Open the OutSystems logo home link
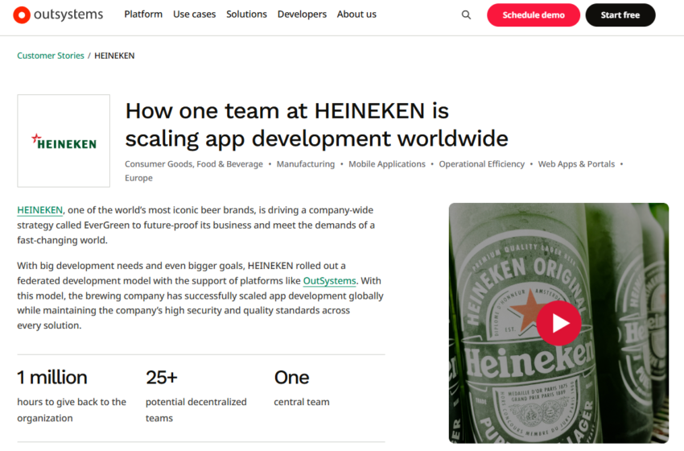684x451 pixels. pyautogui.click(x=59, y=14)
